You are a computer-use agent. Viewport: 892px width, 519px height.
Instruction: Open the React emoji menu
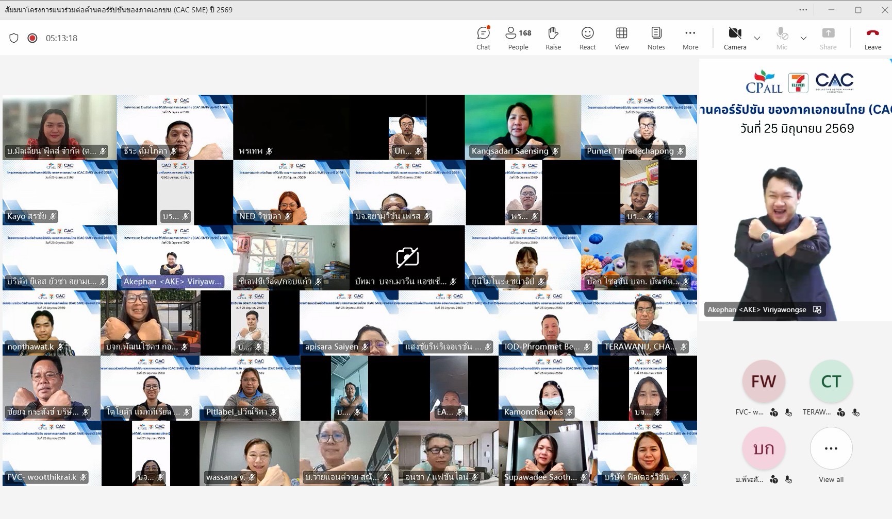(x=587, y=39)
